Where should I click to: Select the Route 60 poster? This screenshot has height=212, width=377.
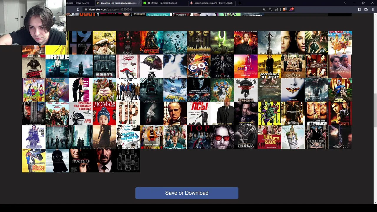199,66
